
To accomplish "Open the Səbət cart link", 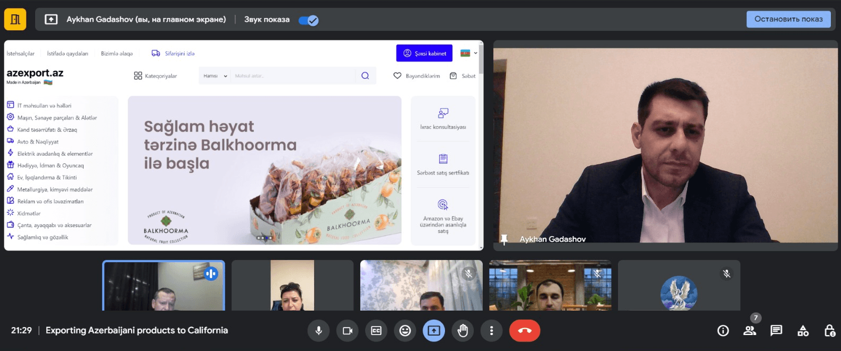I will [463, 76].
